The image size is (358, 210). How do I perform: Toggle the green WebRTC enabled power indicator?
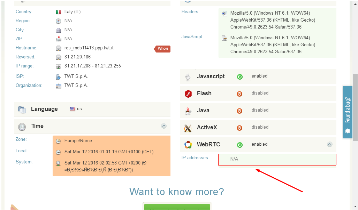(x=240, y=145)
